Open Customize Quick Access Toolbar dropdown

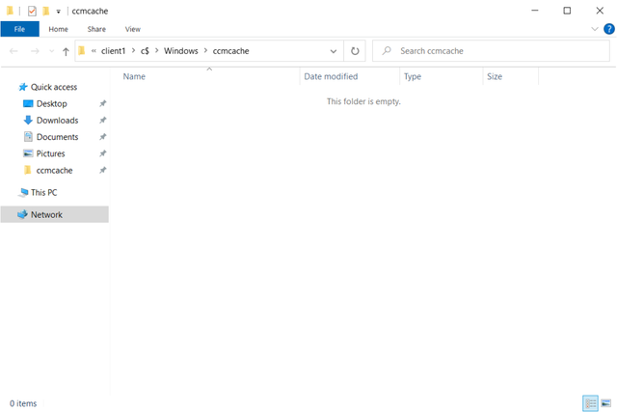58,12
